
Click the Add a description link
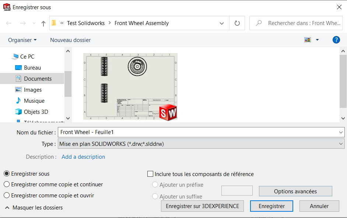[x=83, y=157]
